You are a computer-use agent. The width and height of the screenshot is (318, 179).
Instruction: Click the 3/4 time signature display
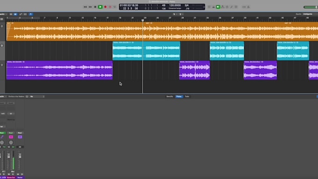[x=187, y=6]
